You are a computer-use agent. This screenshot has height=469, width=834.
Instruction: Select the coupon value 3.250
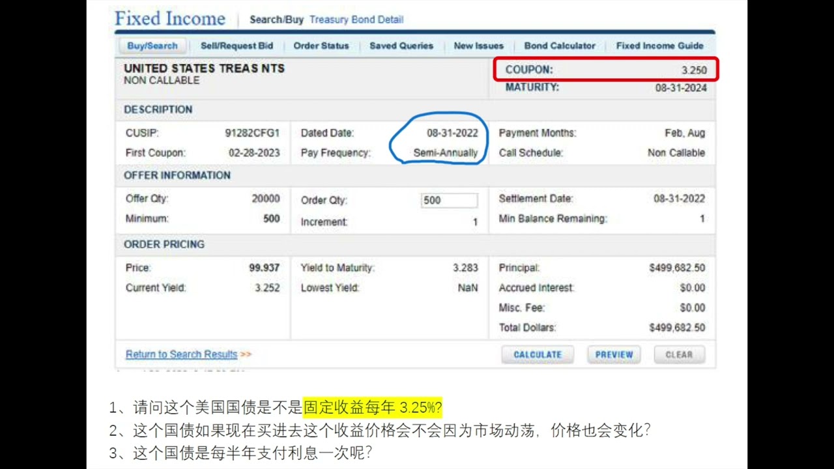click(x=694, y=70)
